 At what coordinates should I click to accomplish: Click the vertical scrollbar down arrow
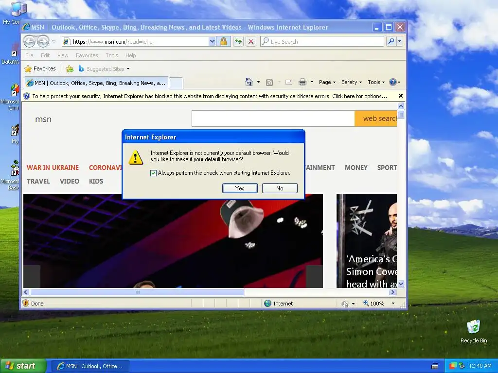click(401, 284)
